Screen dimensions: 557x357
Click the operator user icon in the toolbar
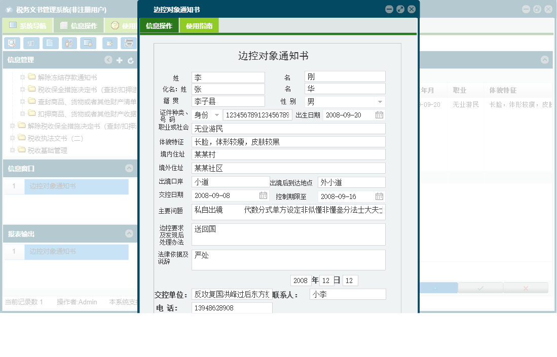(x=69, y=43)
